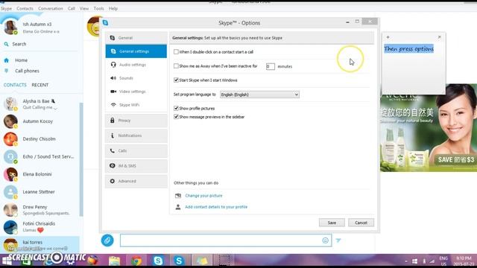Click the inactive minutes input field

(x=270, y=66)
